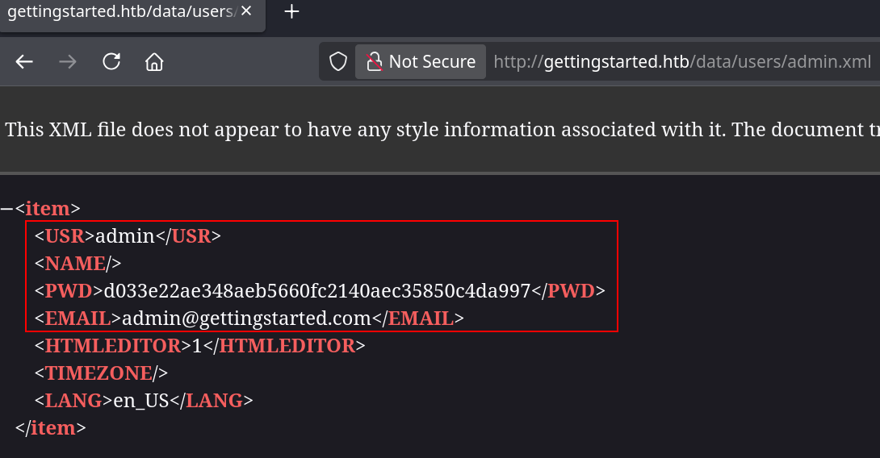Reload the current page

pos(111,62)
